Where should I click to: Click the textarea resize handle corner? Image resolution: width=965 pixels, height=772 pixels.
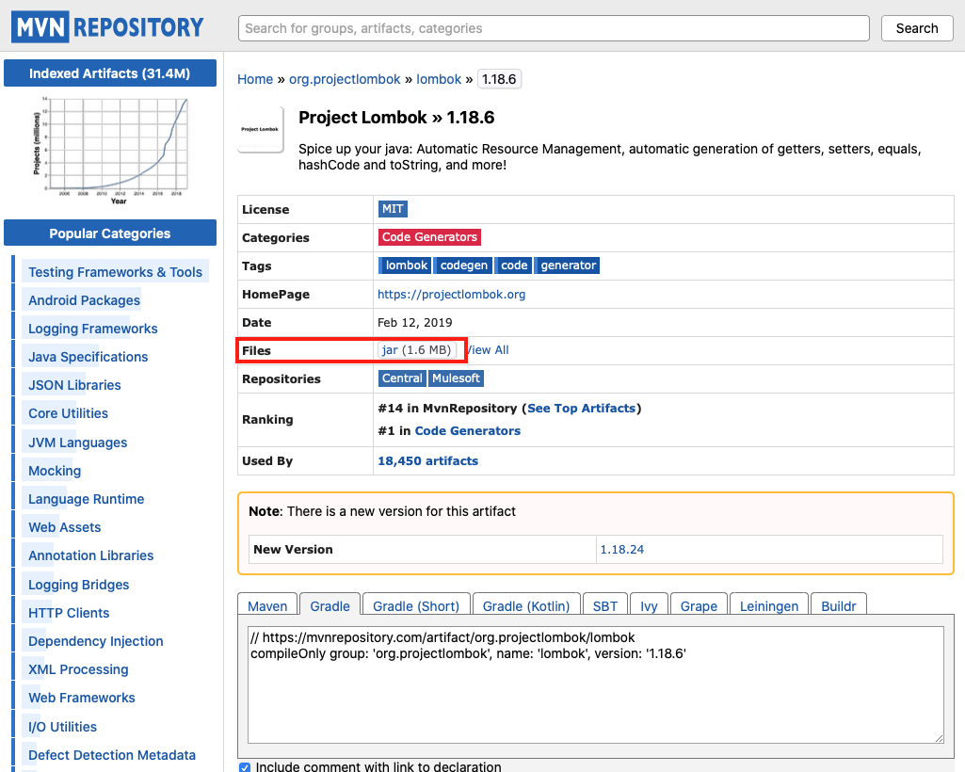pos(939,738)
